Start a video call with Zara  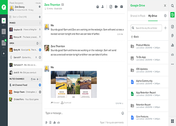point(116,7)
